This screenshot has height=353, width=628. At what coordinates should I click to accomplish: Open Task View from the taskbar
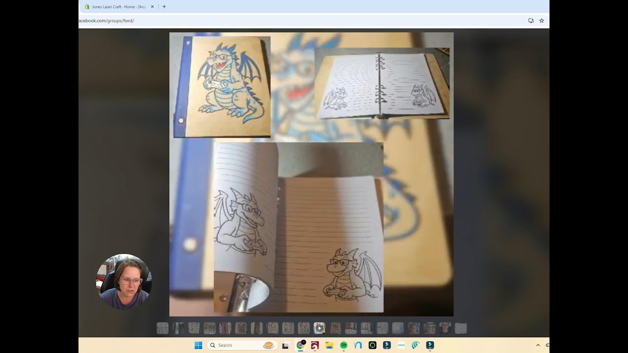tap(285, 345)
